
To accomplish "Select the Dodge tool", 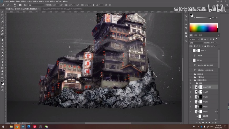I will point(2,56).
